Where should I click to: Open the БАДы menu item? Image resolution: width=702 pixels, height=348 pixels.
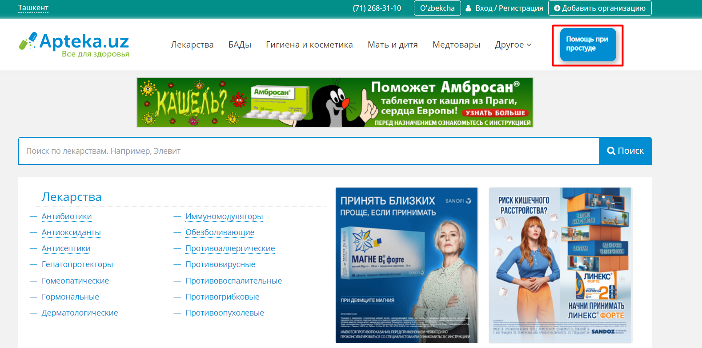[240, 44]
